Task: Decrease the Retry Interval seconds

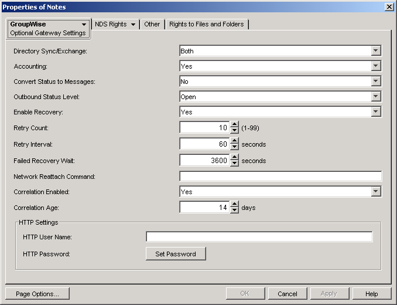Action: [234, 147]
